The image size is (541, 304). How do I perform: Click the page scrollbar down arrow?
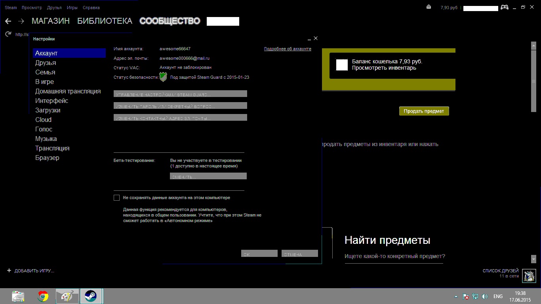[x=533, y=259]
